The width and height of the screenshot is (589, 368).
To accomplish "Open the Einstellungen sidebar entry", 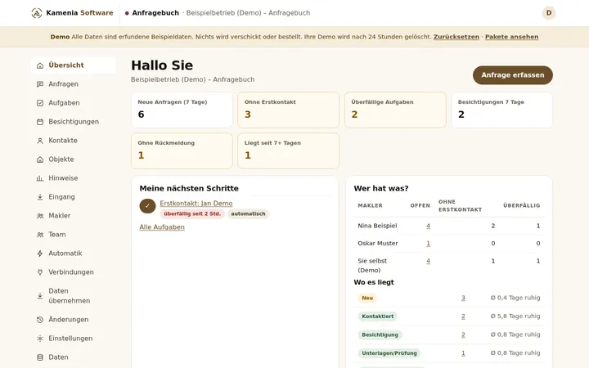I will (x=74, y=339).
